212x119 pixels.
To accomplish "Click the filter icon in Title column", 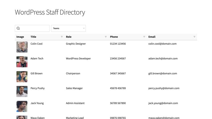I will pos(62,37).
